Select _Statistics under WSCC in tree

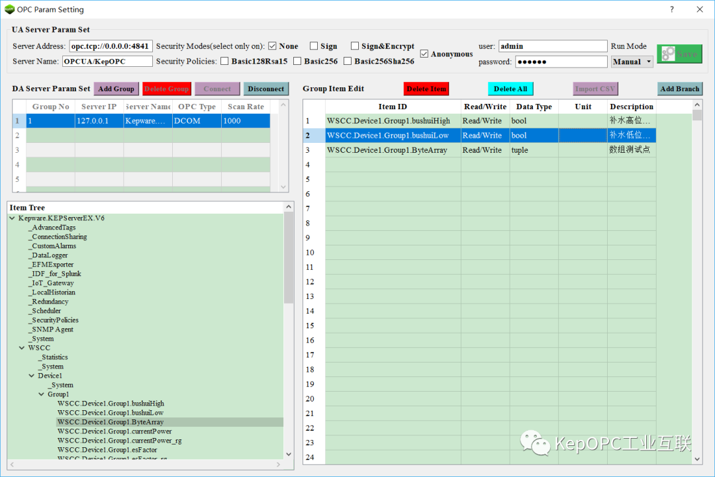coord(53,357)
